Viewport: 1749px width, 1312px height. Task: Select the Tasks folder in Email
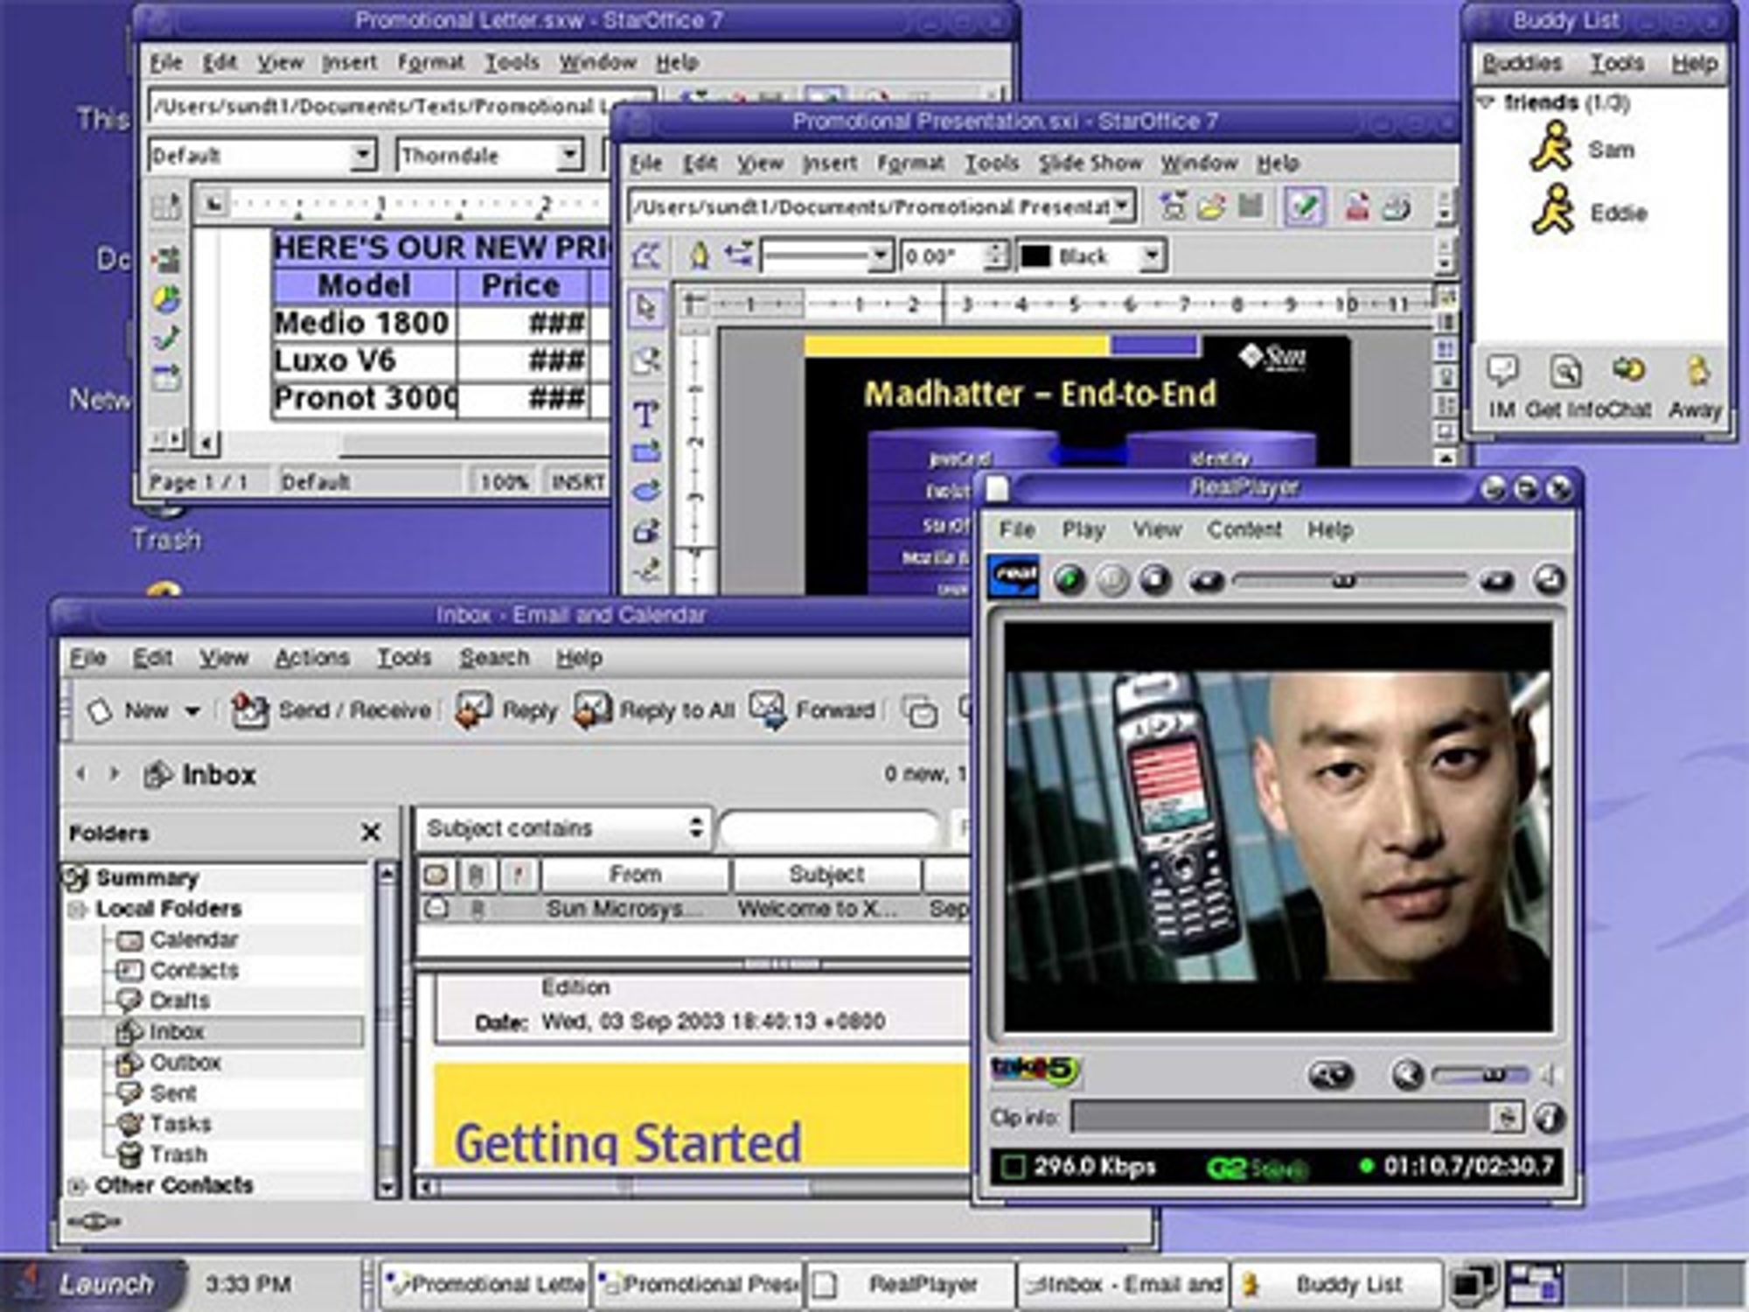tap(164, 1124)
